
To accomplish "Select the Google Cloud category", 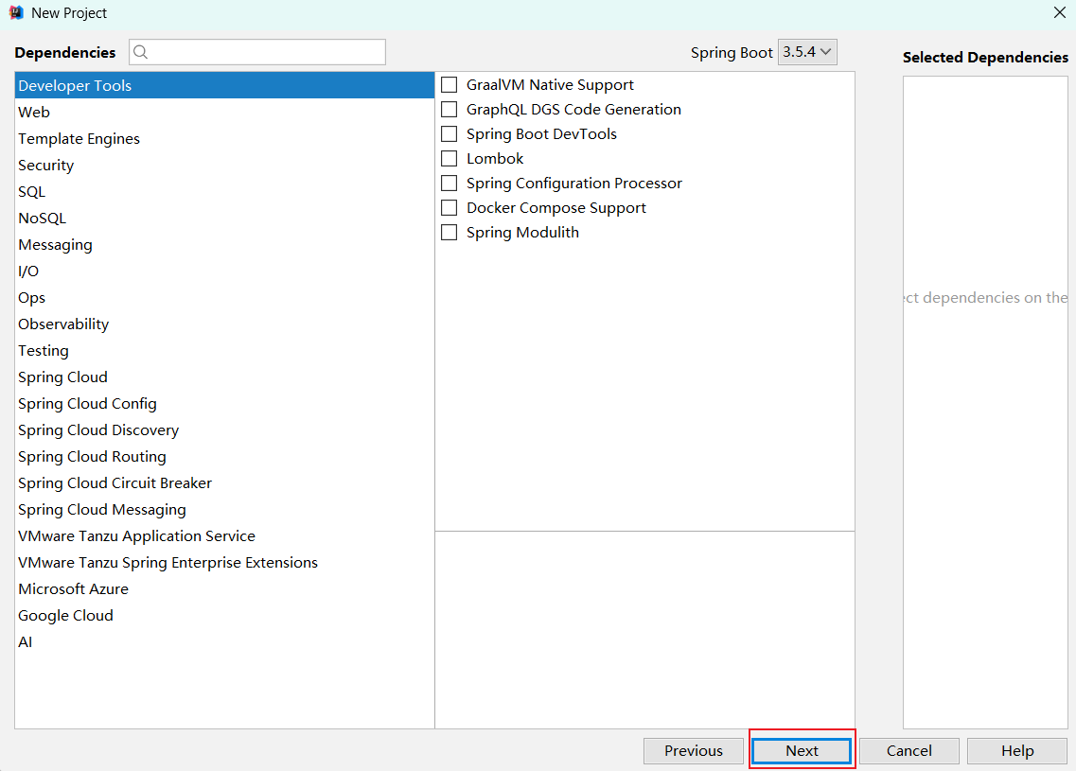I will click(x=224, y=616).
